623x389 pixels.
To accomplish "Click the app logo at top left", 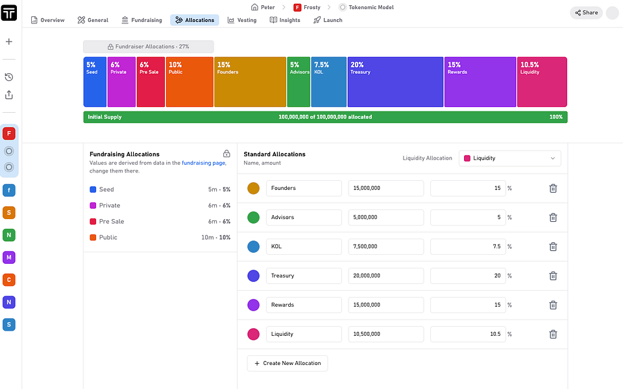I will tap(9, 12).
